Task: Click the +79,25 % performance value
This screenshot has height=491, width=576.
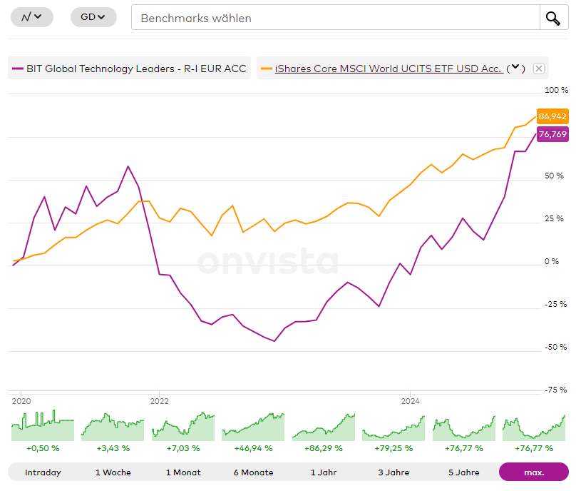Action: coord(394,448)
